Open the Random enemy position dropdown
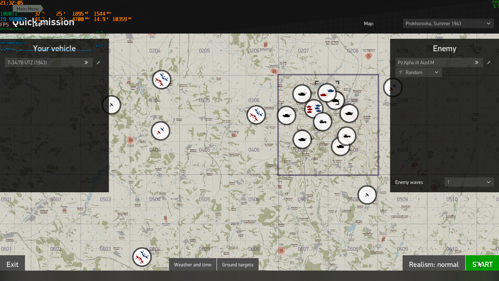This screenshot has height=281, width=499. [x=418, y=72]
